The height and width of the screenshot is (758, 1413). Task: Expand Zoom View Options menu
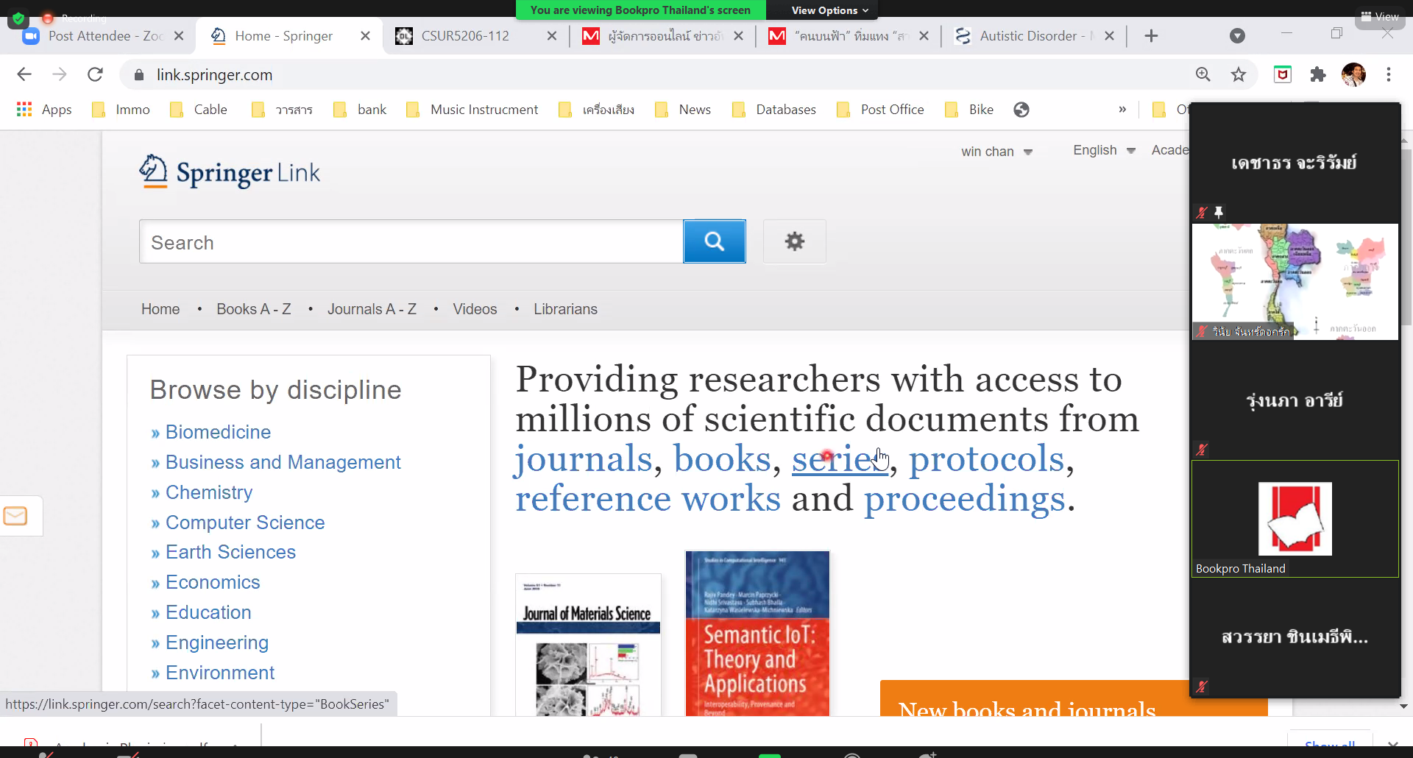[829, 10]
